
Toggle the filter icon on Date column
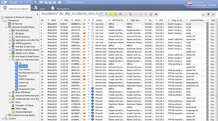pos(48,20)
